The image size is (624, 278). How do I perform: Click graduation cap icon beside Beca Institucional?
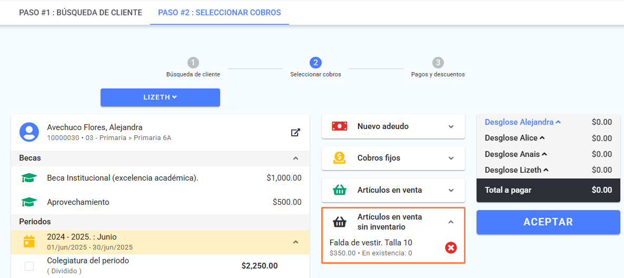(x=29, y=178)
